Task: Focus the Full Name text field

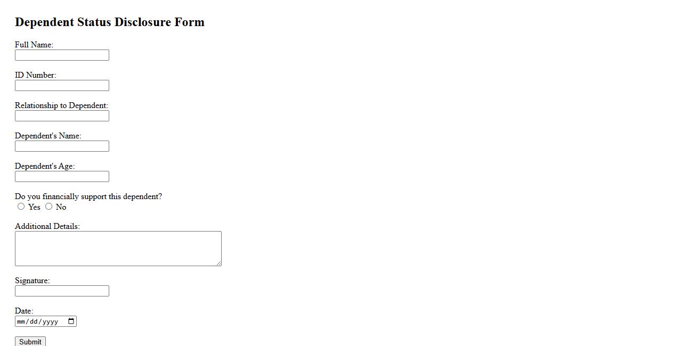Action: (x=62, y=55)
